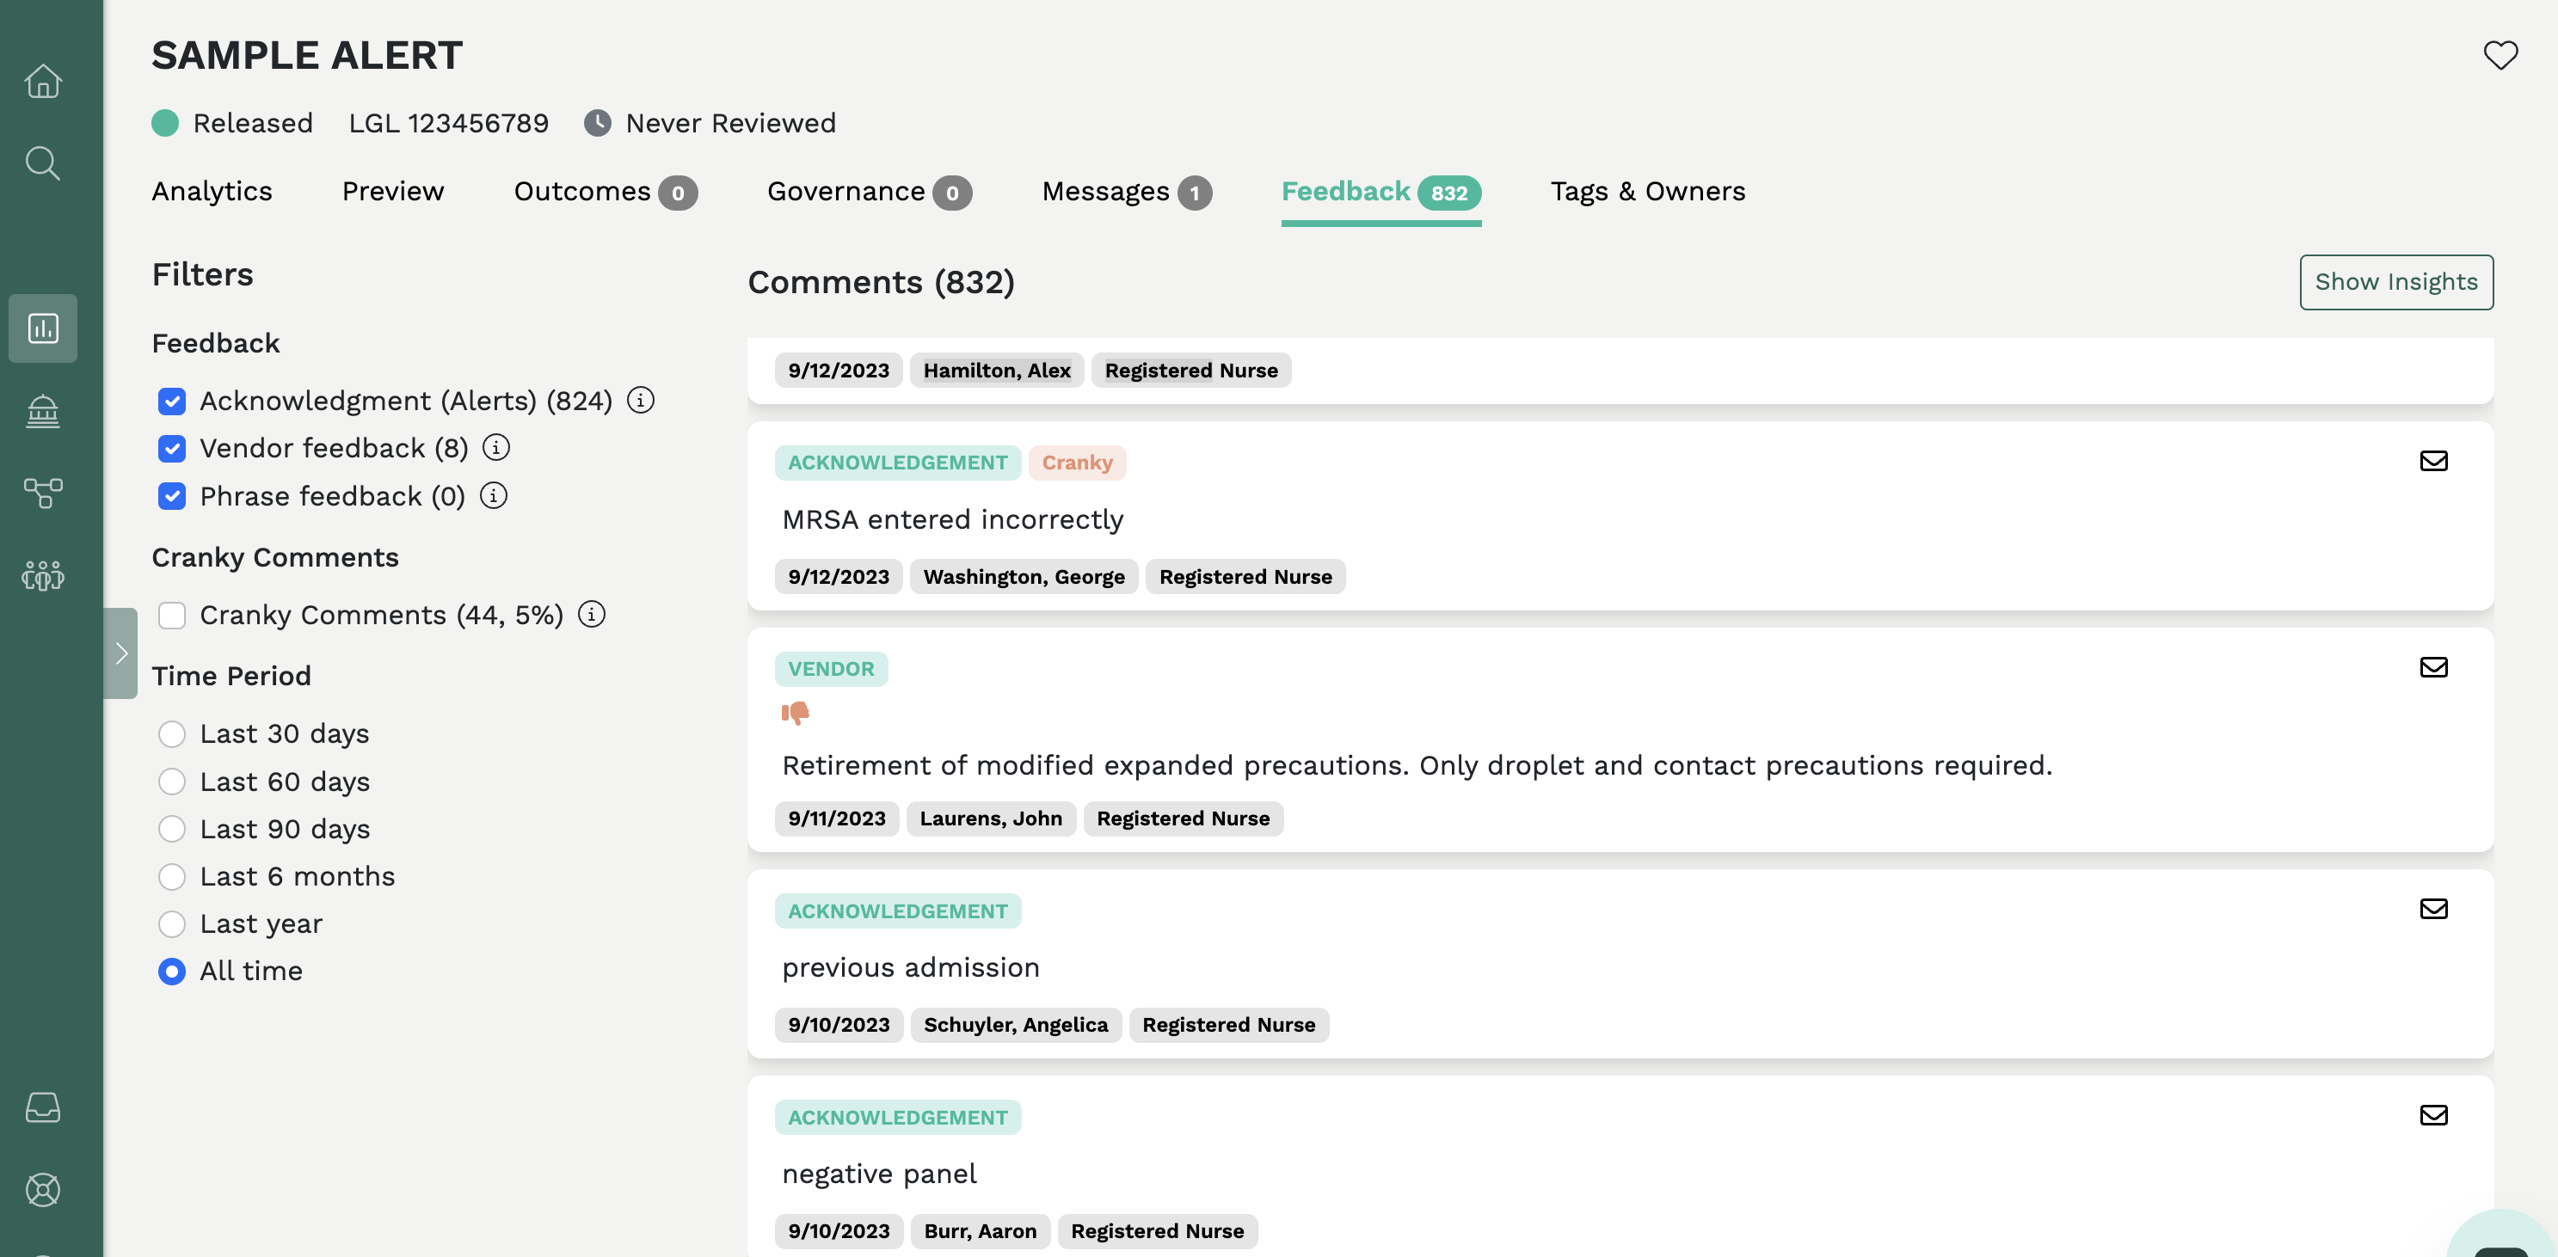Open the inbox tray icon at sidebar bottom
The image size is (2558, 1257).
[x=43, y=1108]
